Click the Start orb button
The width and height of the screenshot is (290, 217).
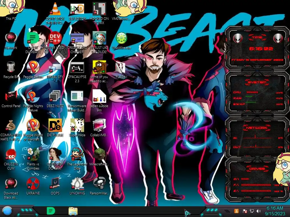tap(7, 211)
